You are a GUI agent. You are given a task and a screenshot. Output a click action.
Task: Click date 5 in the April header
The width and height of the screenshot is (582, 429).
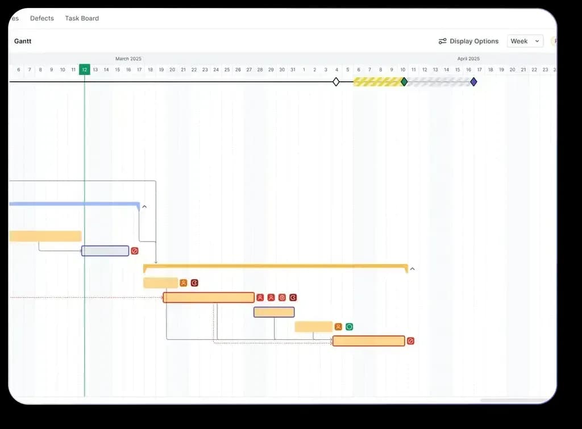point(348,69)
